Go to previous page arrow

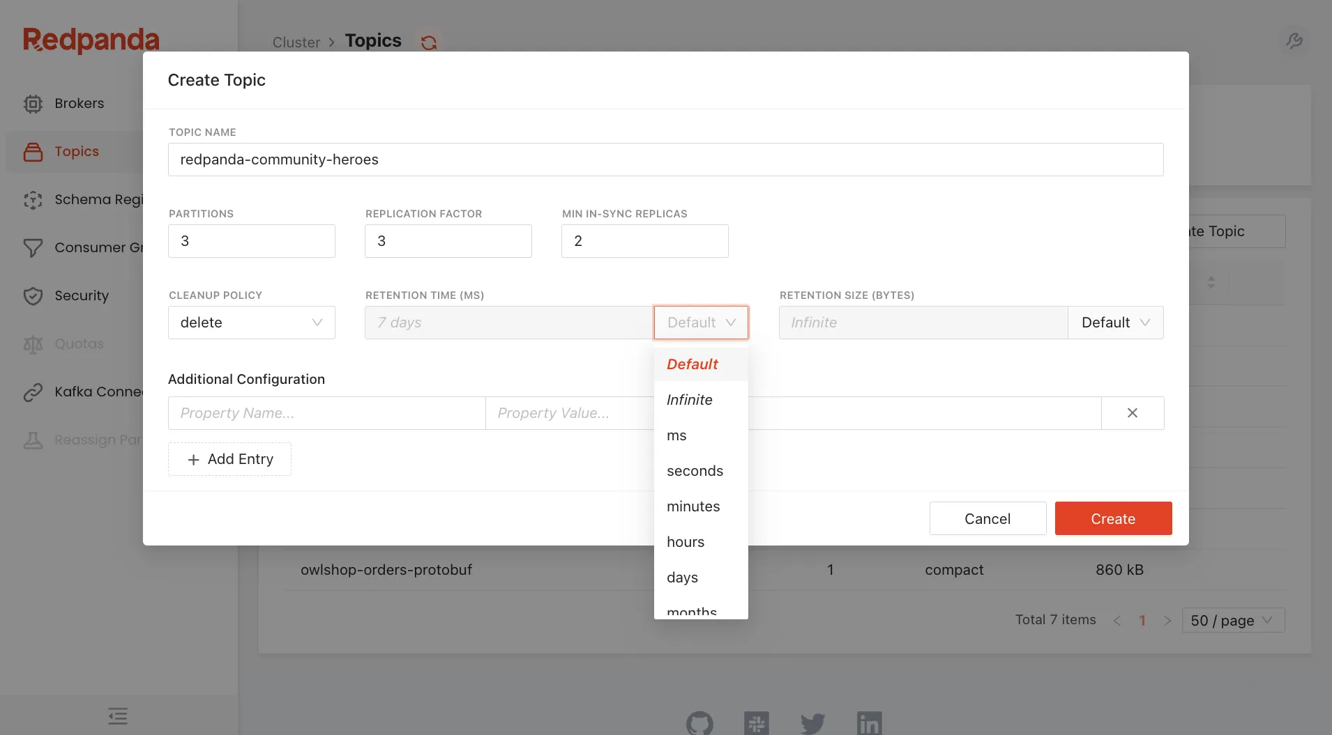(1117, 621)
